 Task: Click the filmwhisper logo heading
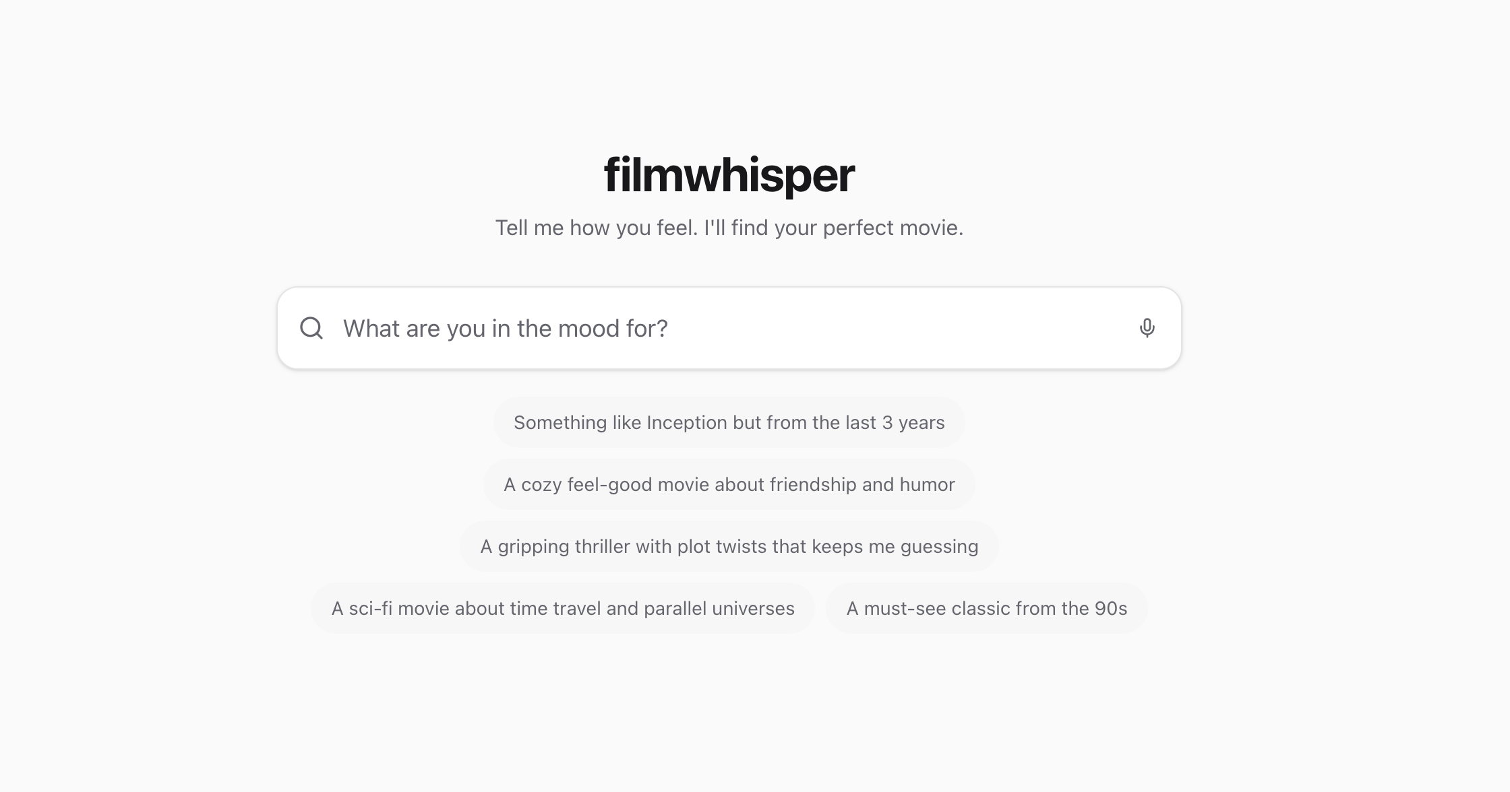[x=729, y=175]
